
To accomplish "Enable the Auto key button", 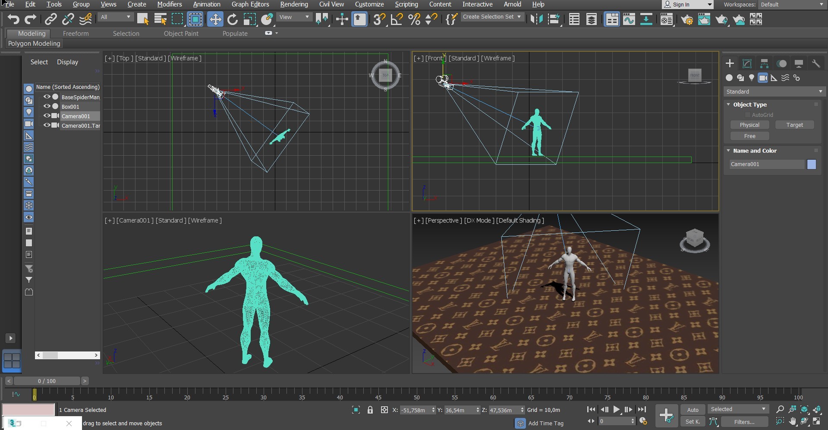I will pyautogui.click(x=693, y=410).
